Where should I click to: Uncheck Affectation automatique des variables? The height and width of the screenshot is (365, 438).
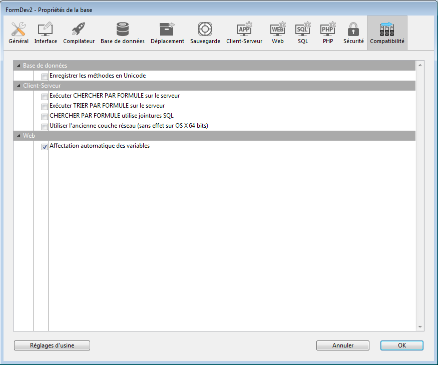coord(45,147)
